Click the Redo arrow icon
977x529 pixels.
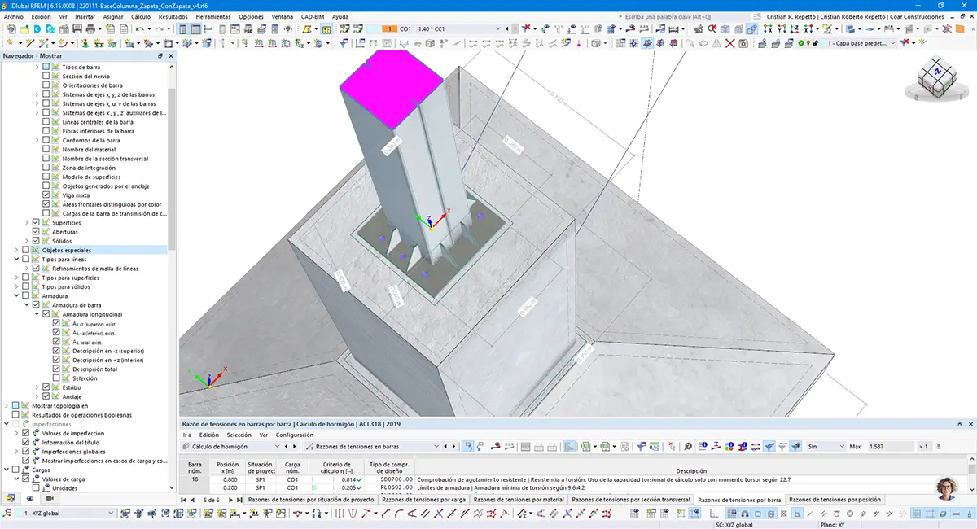tap(160, 28)
